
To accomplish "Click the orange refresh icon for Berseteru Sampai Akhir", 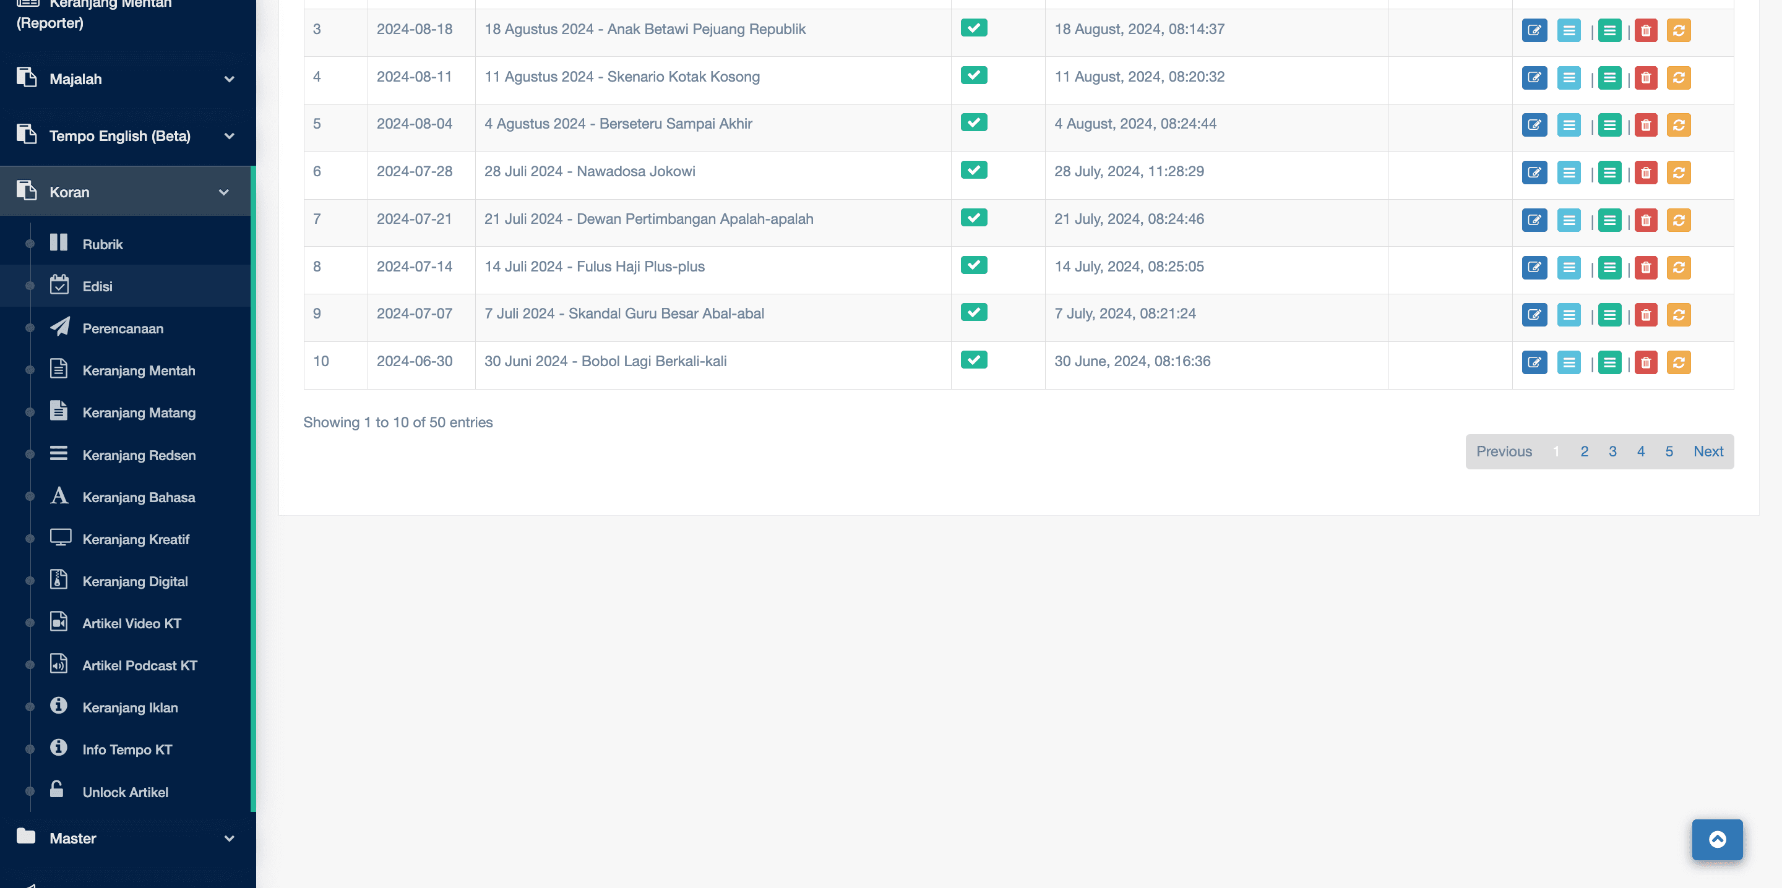I will [1679, 125].
